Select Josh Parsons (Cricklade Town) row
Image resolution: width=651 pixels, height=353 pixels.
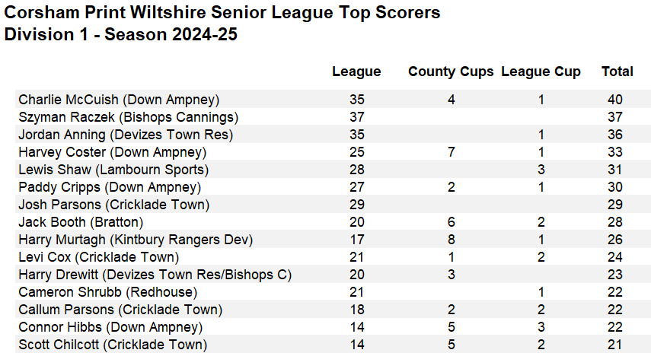click(x=113, y=205)
